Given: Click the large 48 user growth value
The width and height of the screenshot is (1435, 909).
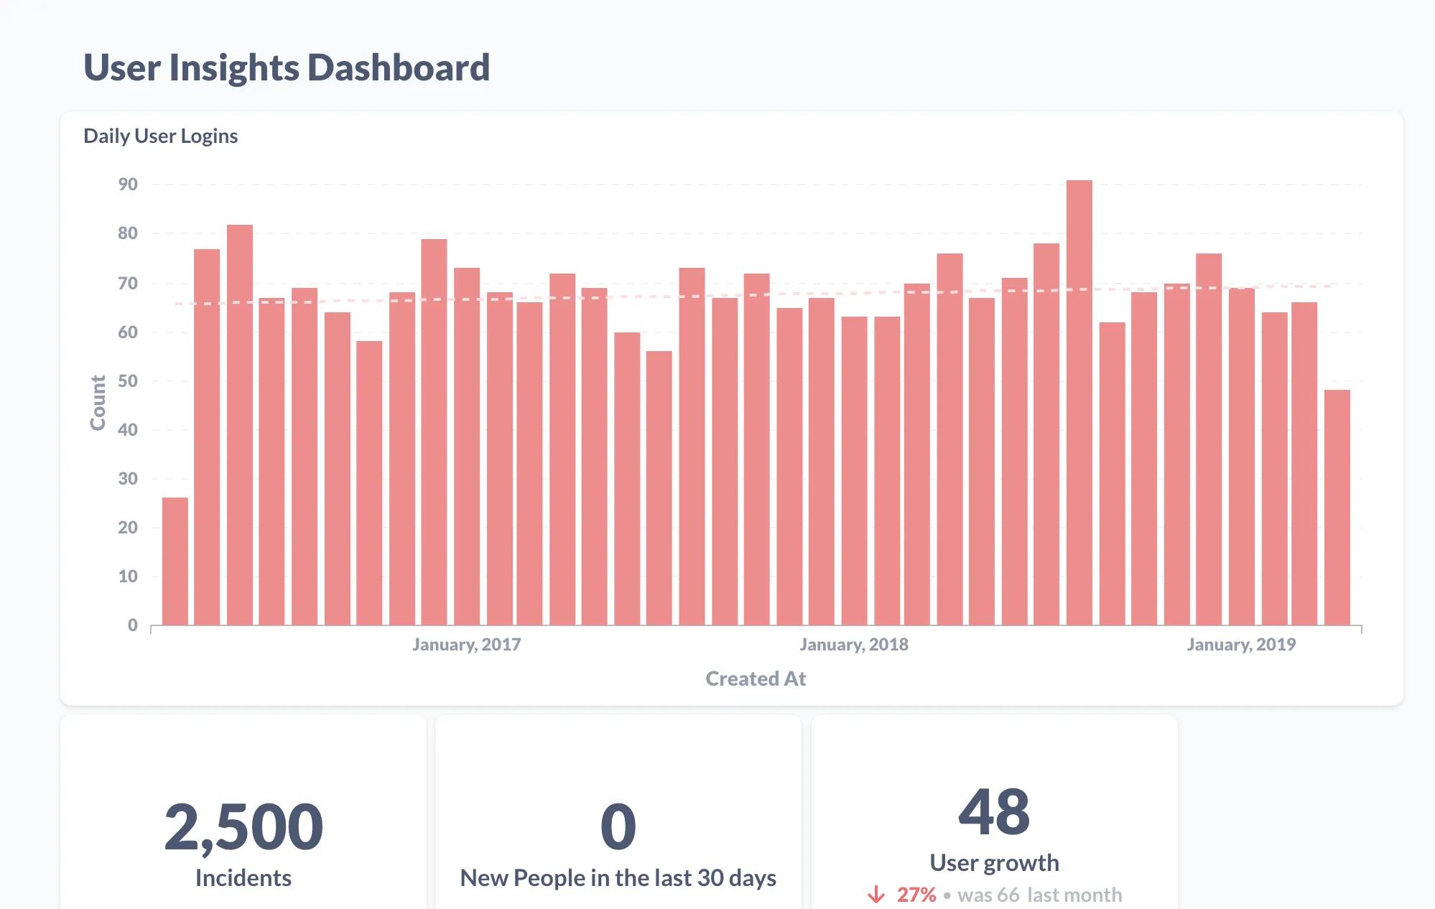Looking at the screenshot, I should click(x=994, y=812).
